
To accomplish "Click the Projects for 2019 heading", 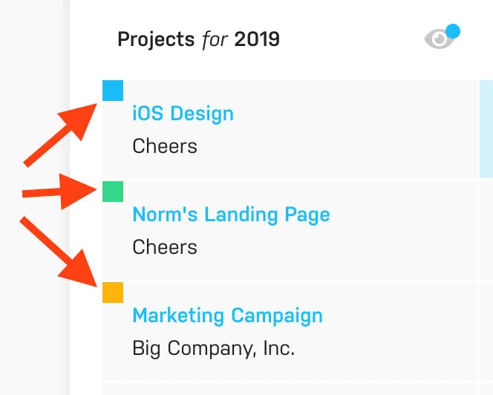I will [x=198, y=39].
